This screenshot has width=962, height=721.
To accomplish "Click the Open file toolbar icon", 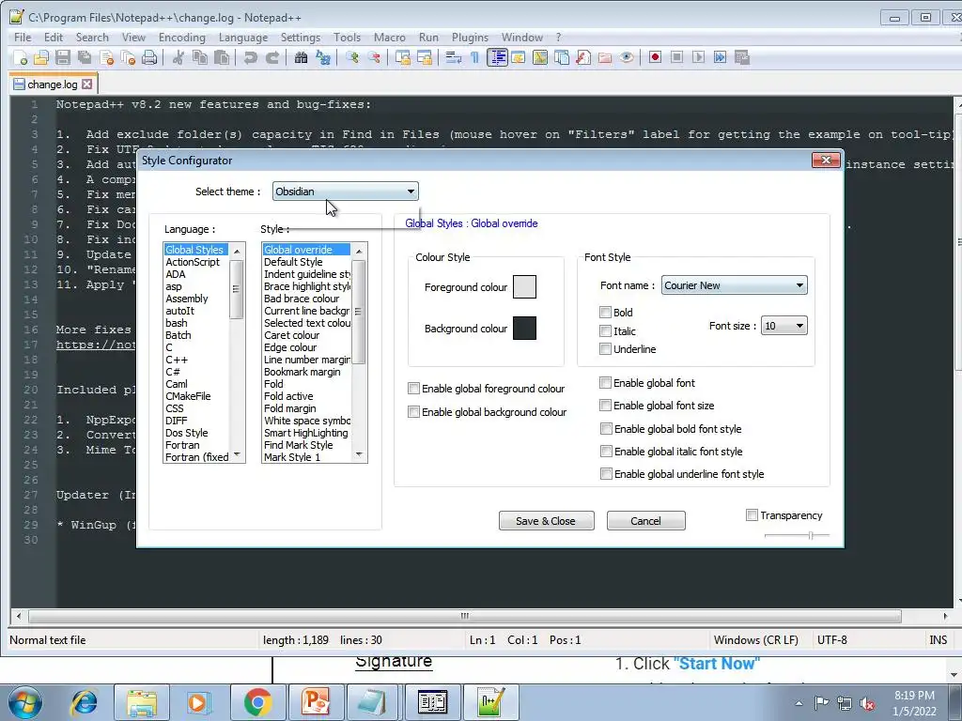I will click(x=41, y=57).
